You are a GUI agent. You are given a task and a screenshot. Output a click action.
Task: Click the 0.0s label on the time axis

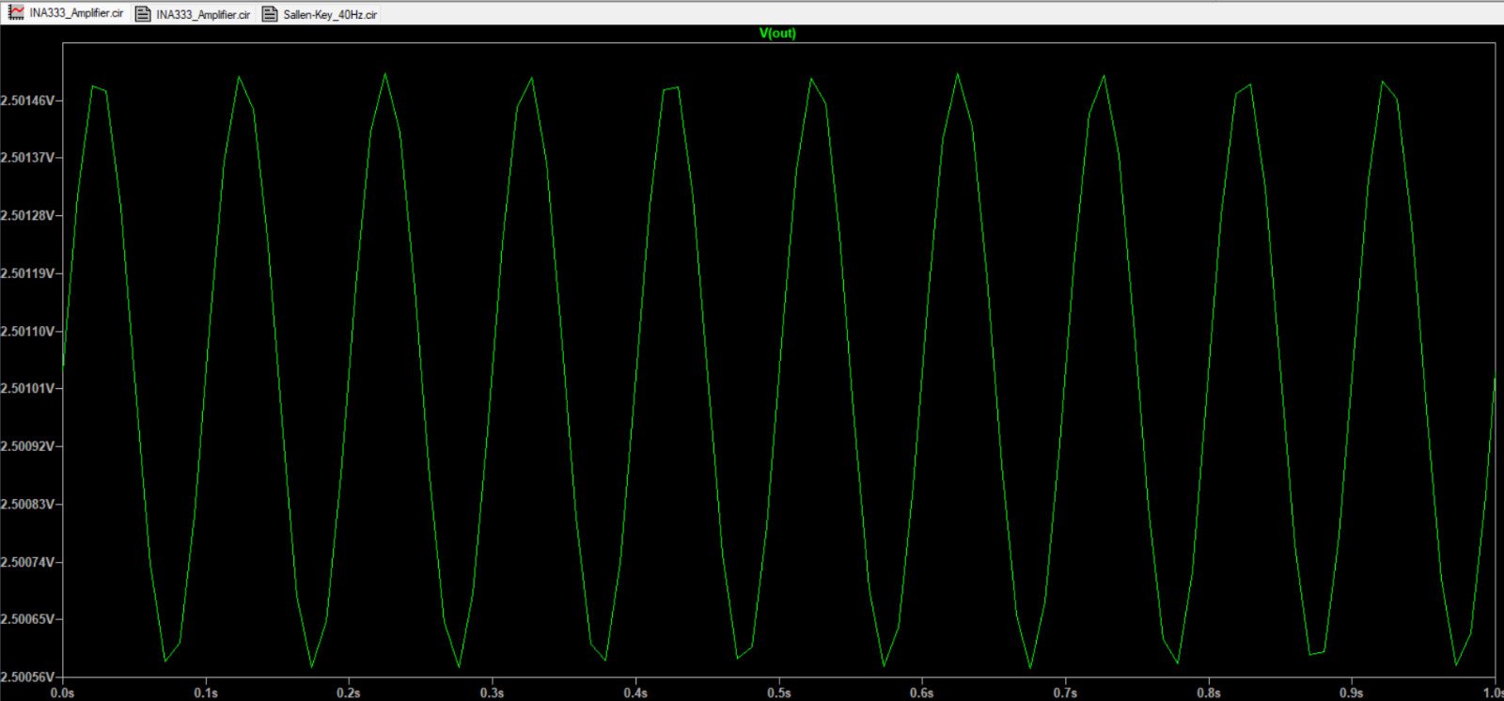tap(62, 693)
